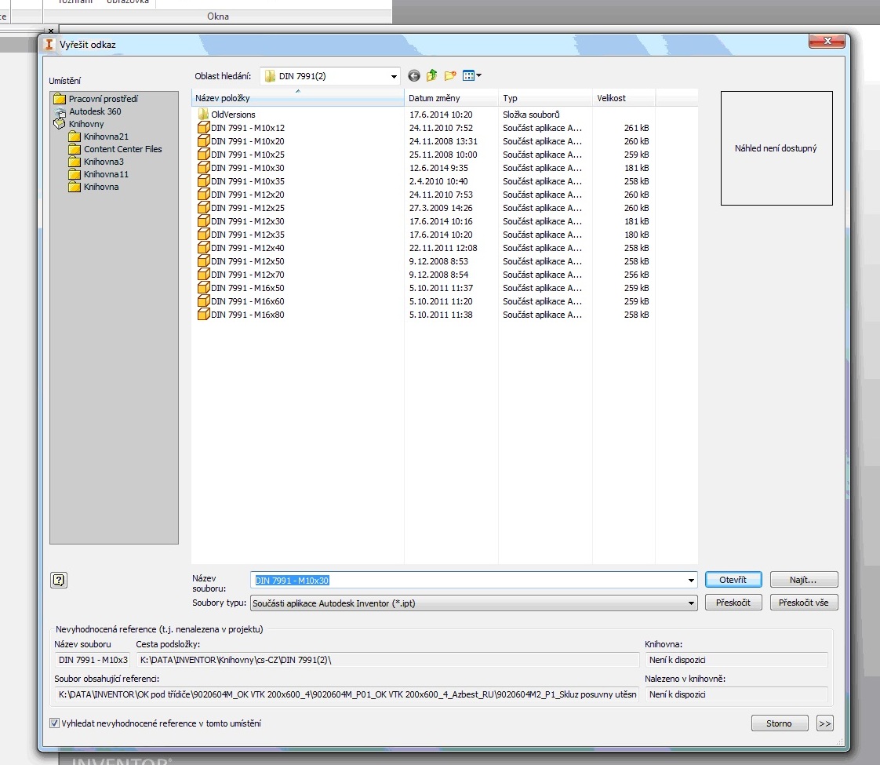This screenshot has width=880, height=765.
Task: Click the Soubor obsahující referenci field
Action: click(347, 694)
